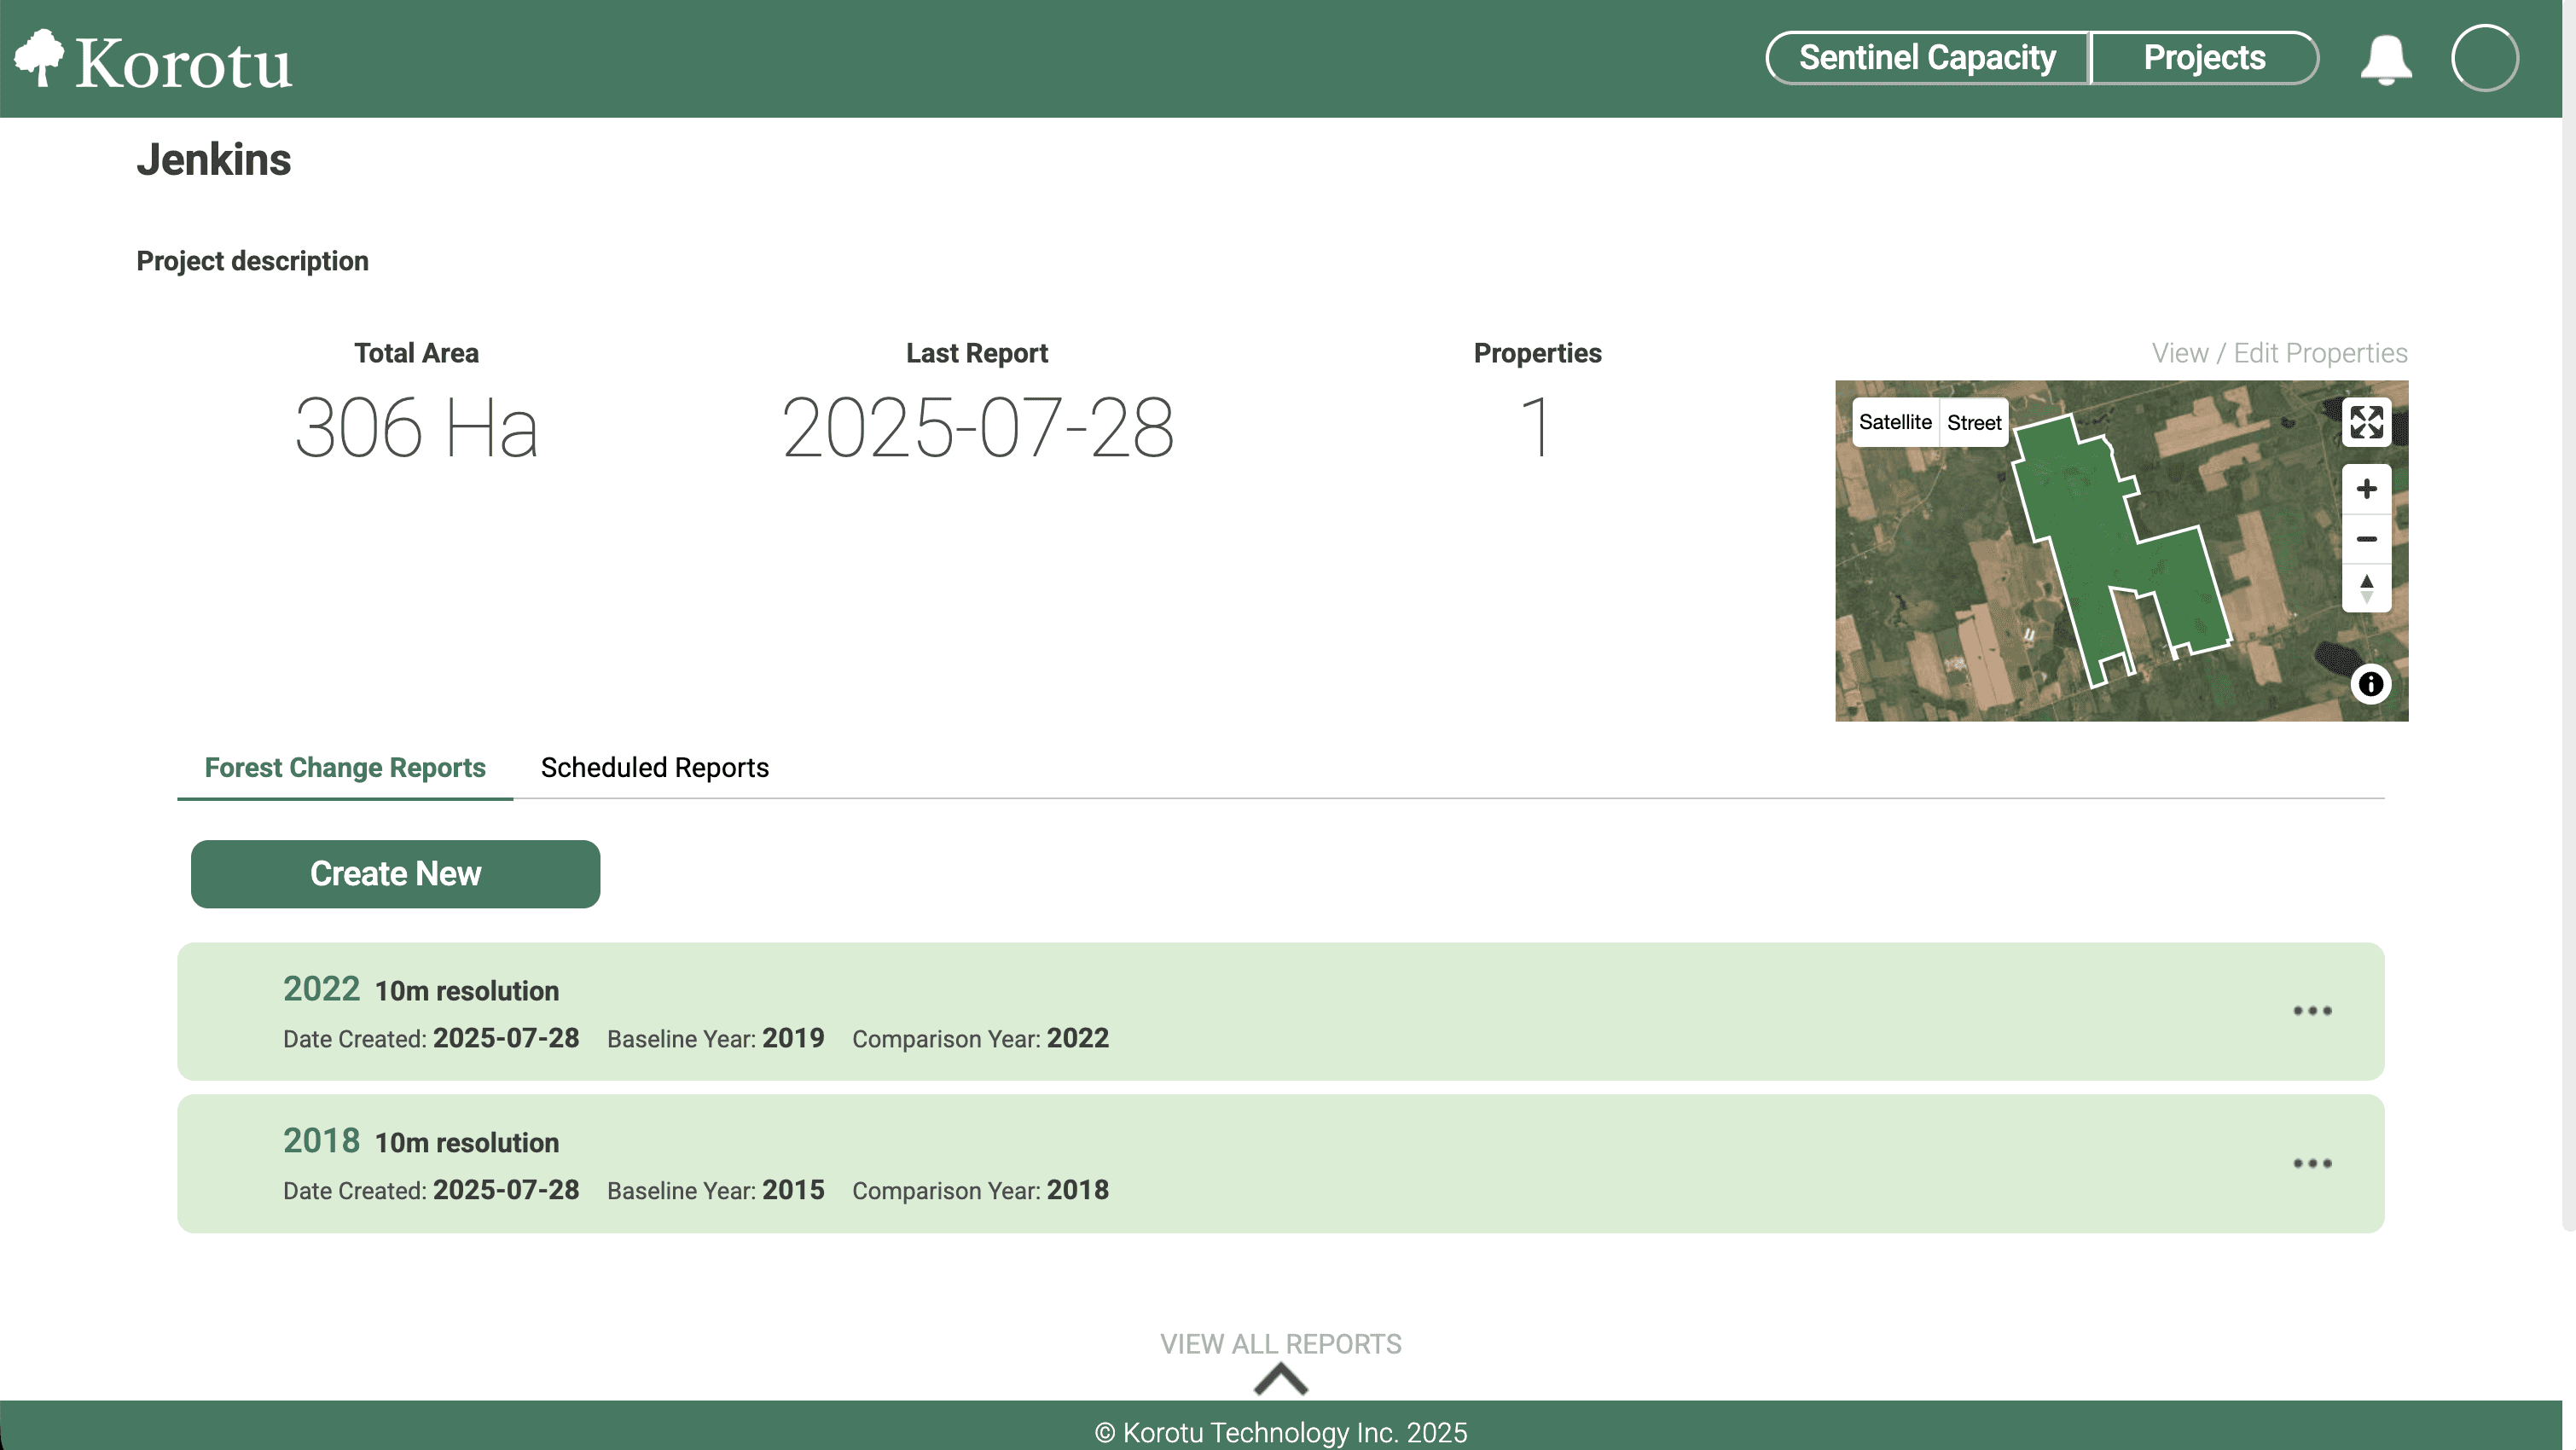Screen dimensions: 2576x1450
Task: Open the 2018 10m resolution report
Action: pyautogui.click(x=1280, y=1163)
